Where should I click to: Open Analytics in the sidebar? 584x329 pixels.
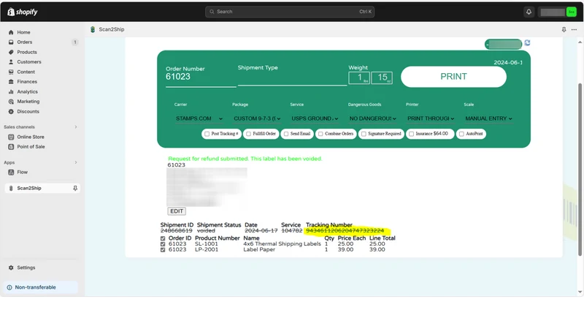click(27, 92)
